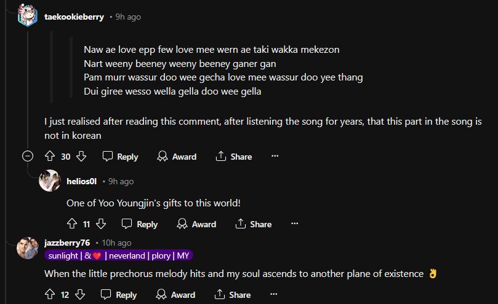Share helios0l's reply
The width and height of the screenshot is (498, 304).
[253, 224]
